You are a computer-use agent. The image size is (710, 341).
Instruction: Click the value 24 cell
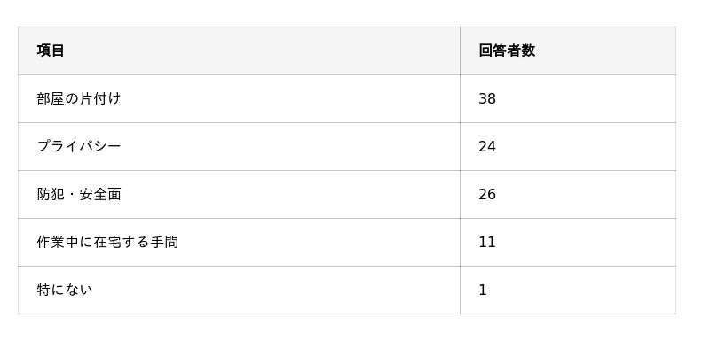point(568,146)
